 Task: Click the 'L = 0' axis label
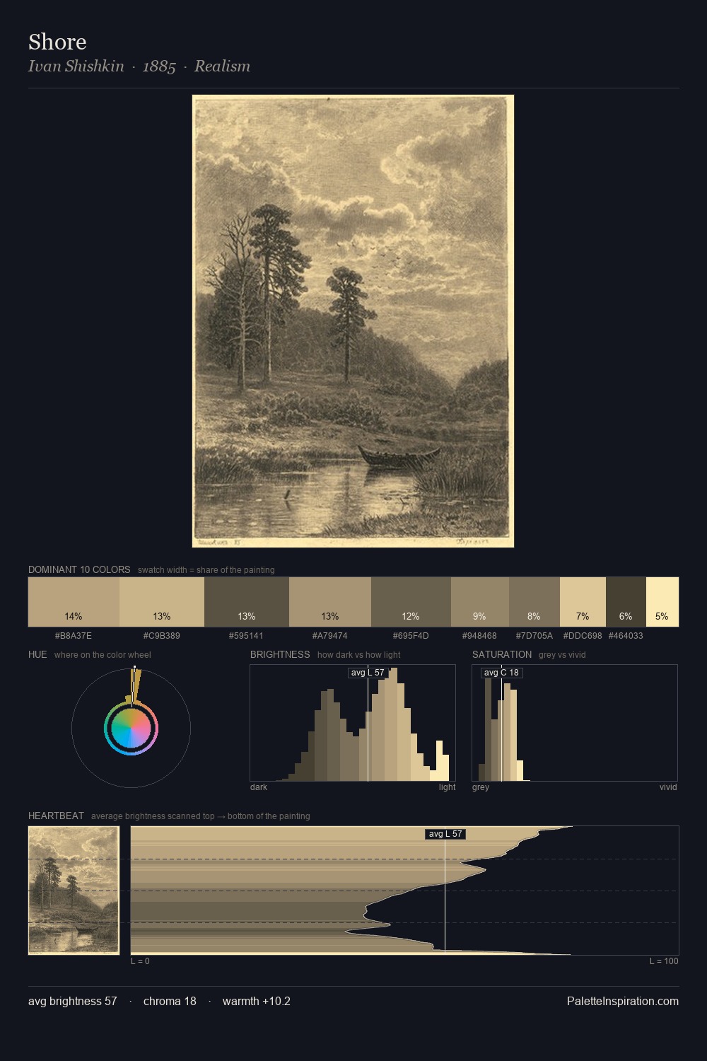point(140,961)
